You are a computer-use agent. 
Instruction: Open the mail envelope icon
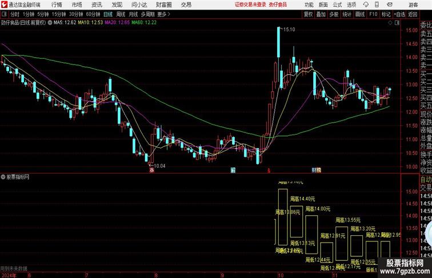click(x=390, y=5)
